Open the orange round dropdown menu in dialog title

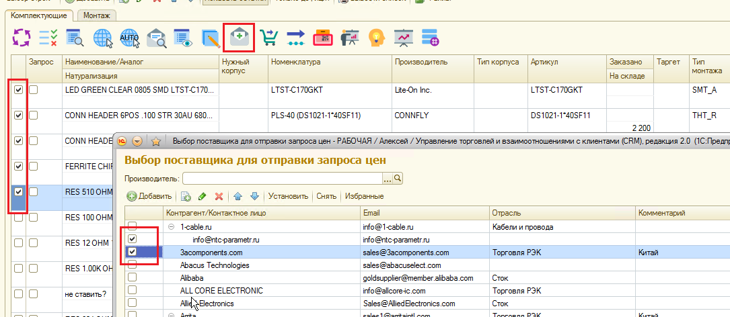138,142
